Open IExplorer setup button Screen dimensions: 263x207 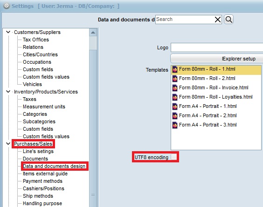(217, 59)
